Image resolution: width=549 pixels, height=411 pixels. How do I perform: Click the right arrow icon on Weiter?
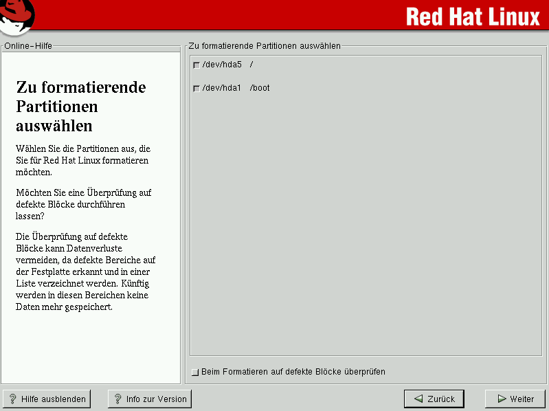[x=502, y=399]
